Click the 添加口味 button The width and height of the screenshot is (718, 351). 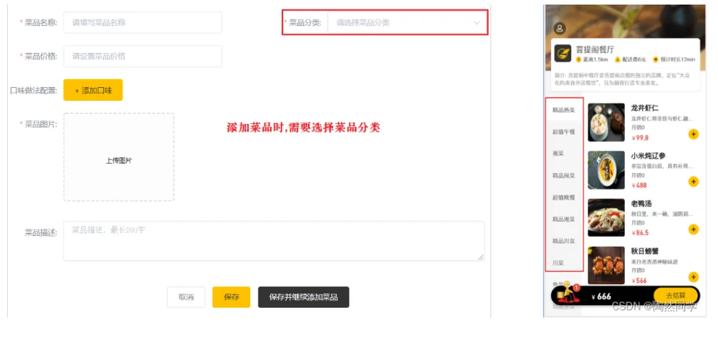93,90
